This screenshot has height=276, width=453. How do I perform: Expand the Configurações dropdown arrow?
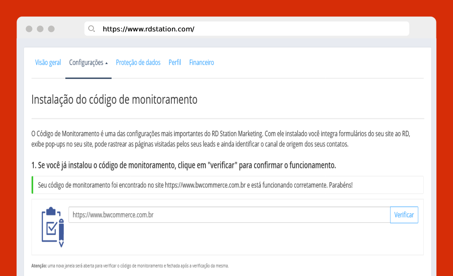106,63
